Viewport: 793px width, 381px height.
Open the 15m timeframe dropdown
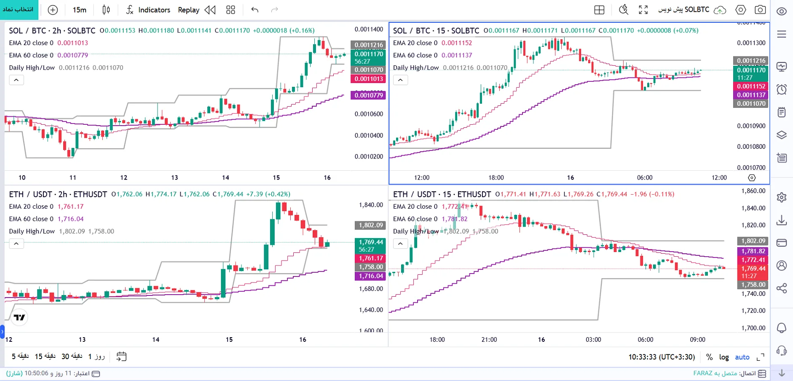click(79, 10)
